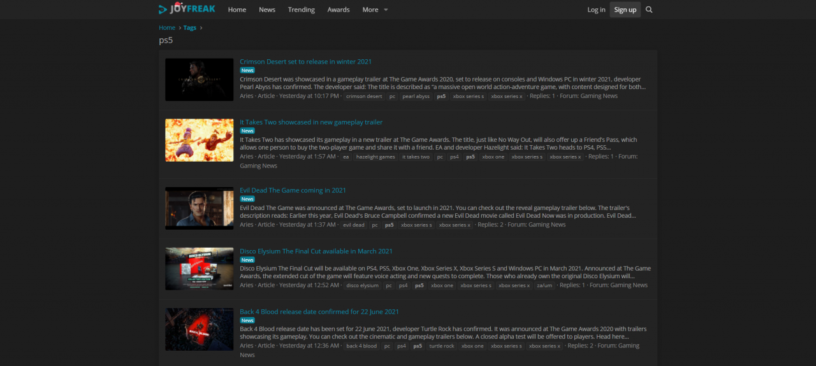The image size is (816, 366).
Task: Select 'pc' tag in Crimson Desert row
Action: click(x=393, y=96)
